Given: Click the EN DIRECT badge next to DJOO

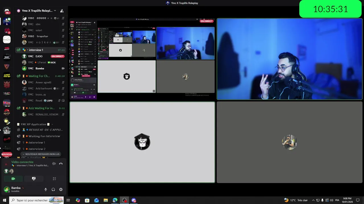Looking at the screenshot, I should [x=57, y=56].
